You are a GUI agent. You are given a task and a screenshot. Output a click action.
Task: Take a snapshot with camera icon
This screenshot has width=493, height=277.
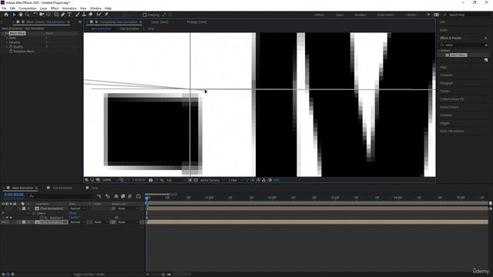coord(151,180)
